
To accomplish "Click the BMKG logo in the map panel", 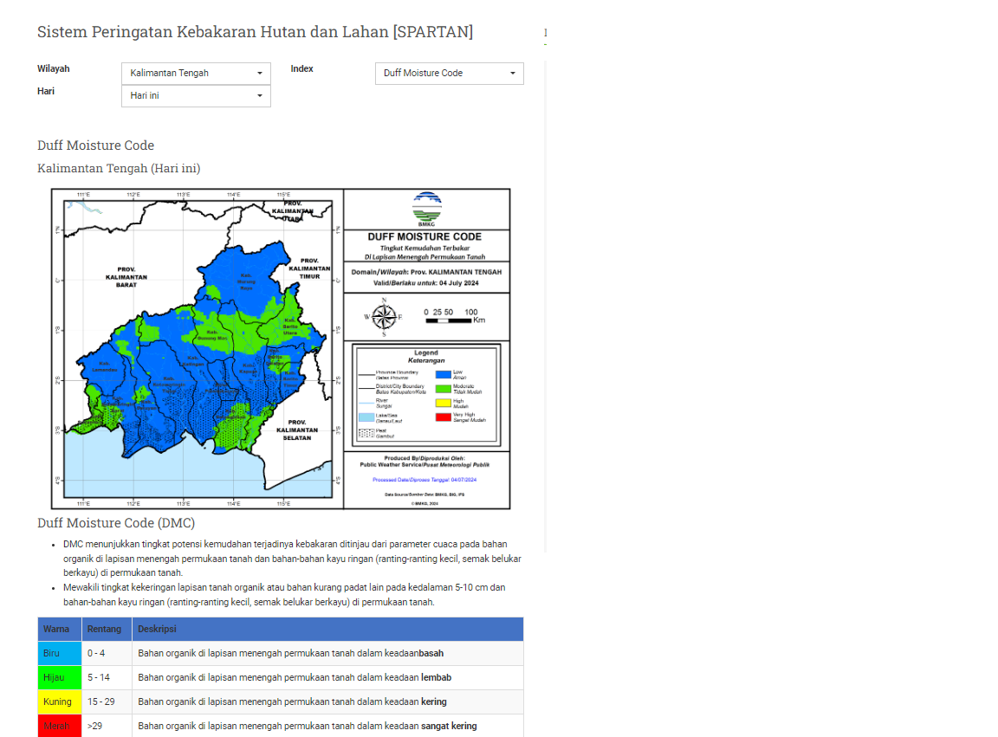I will click(426, 209).
